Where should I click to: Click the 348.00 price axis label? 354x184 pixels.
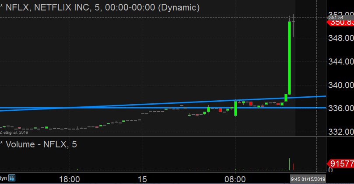[x=341, y=38]
